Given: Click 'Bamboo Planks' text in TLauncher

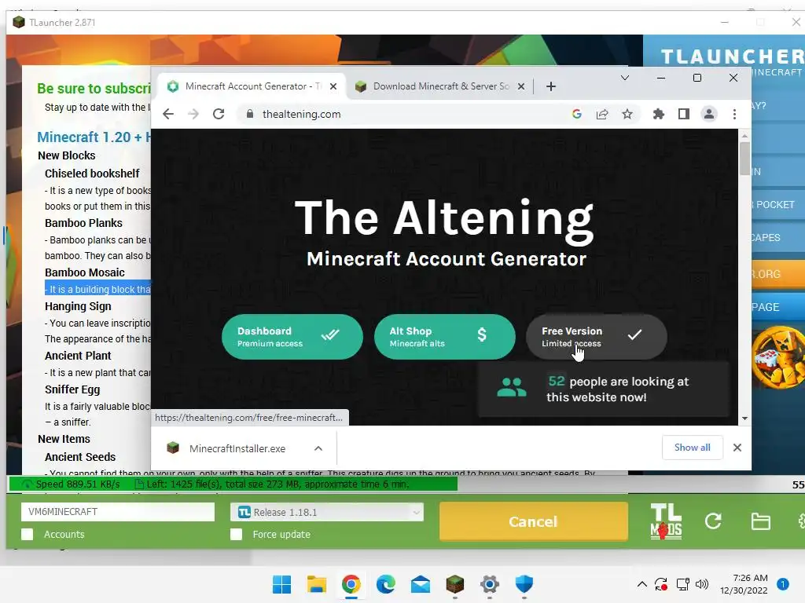Looking at the screenshot, I should [83, 223].
